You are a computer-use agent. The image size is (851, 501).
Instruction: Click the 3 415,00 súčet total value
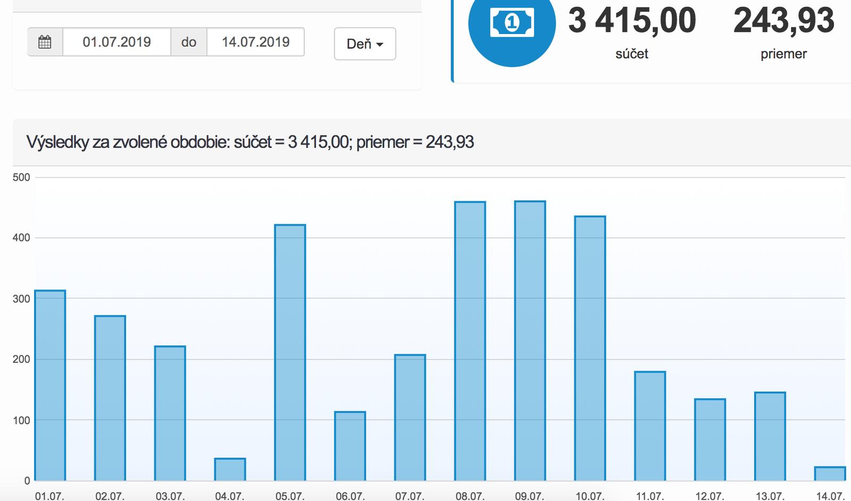[x=632, y=21]
